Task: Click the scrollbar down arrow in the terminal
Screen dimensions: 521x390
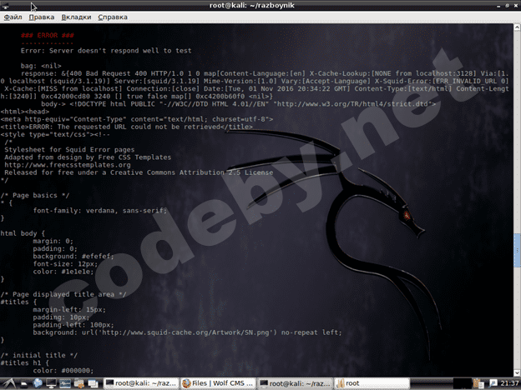Action: click(517, 372)
